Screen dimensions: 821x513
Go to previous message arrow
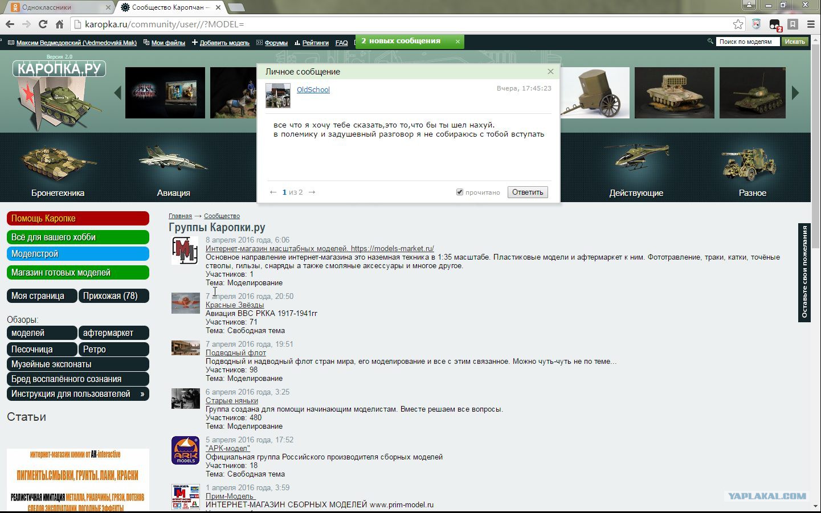click(x=273, y=192)
